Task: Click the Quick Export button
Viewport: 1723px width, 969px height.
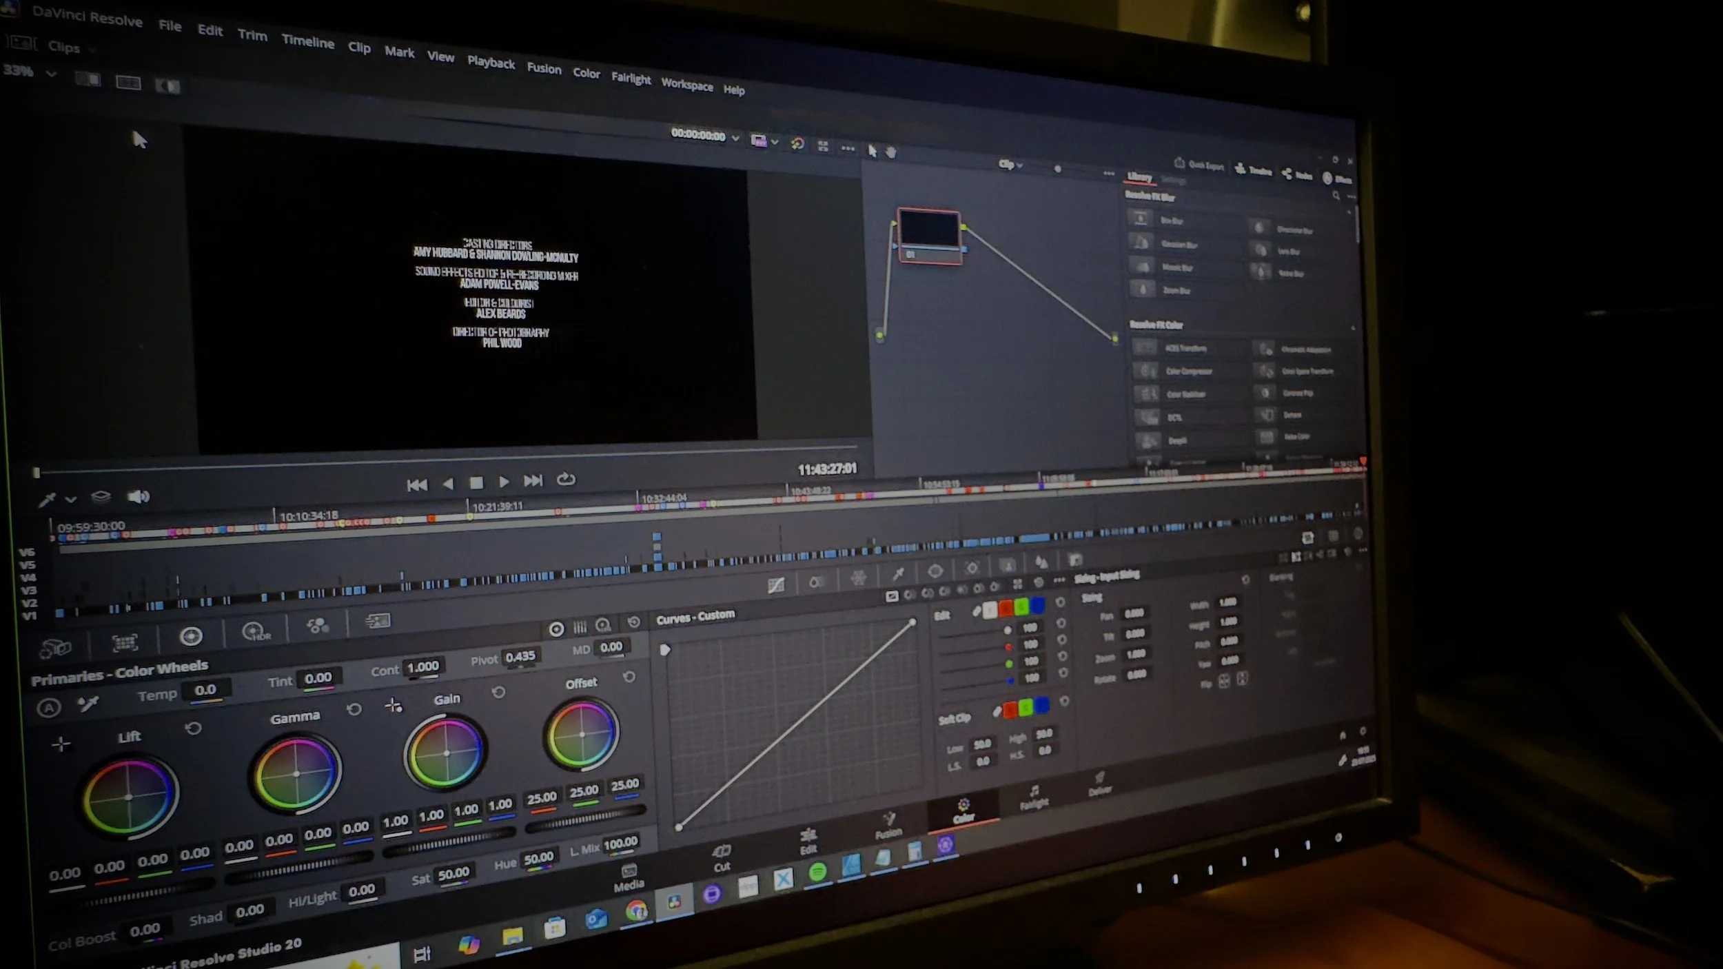Action: point(1199,165)
